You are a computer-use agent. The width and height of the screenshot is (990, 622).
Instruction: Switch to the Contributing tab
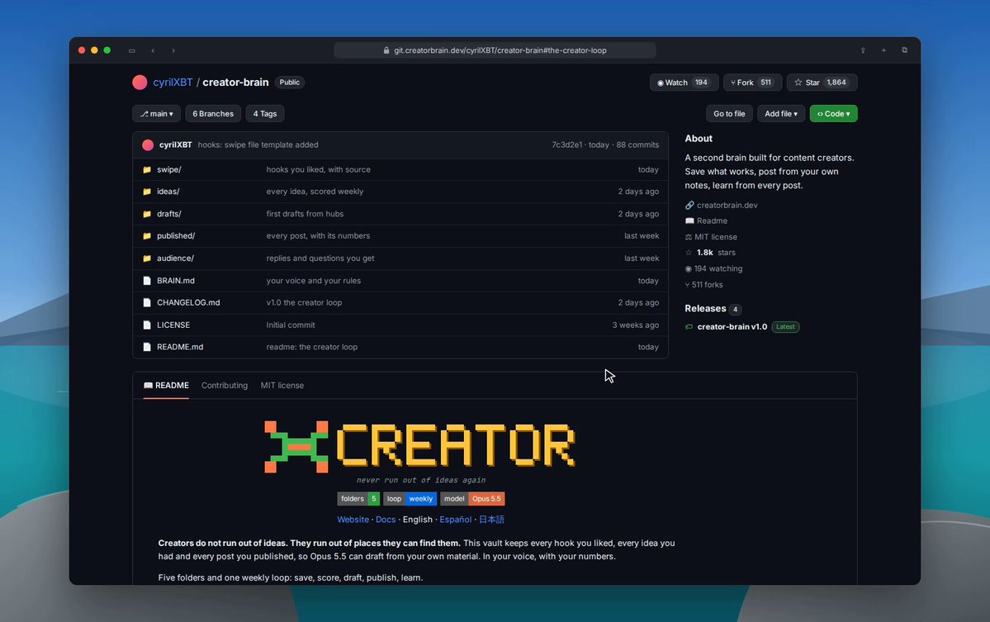click(224, 385)
